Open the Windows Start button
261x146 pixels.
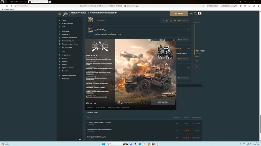103,144
